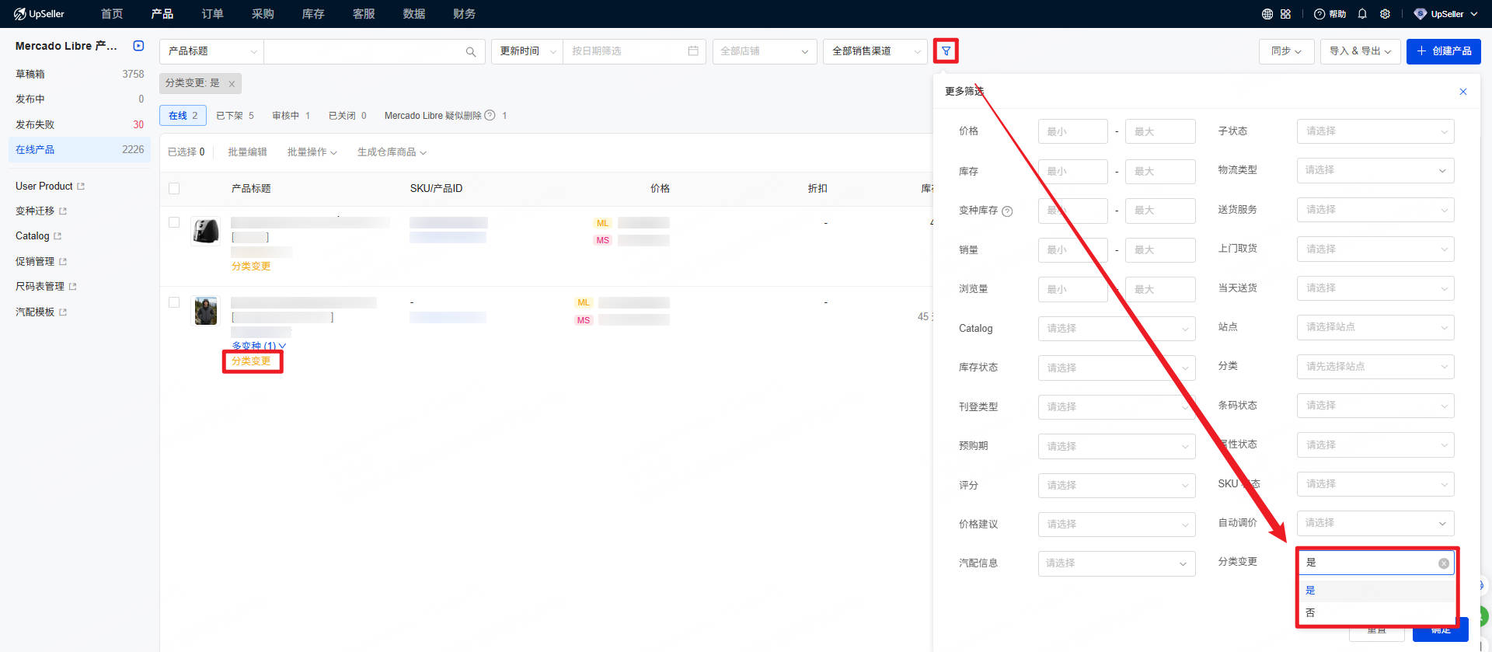This screenshot has height=652, width=1492.
Task: Select 否 in the 分类变更 options
Action: [x=1310, y=613]
